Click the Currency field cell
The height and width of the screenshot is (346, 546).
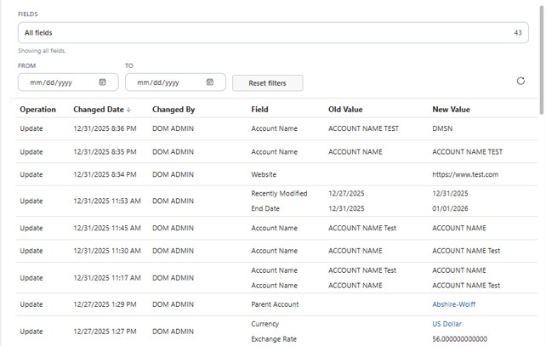point(265,324)
